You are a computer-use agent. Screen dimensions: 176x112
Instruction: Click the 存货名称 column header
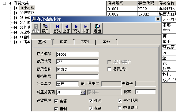click(167, 3)
